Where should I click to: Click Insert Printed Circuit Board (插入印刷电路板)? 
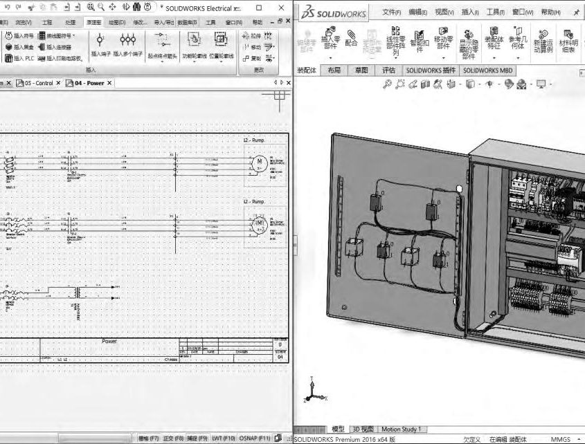point(60,58)
